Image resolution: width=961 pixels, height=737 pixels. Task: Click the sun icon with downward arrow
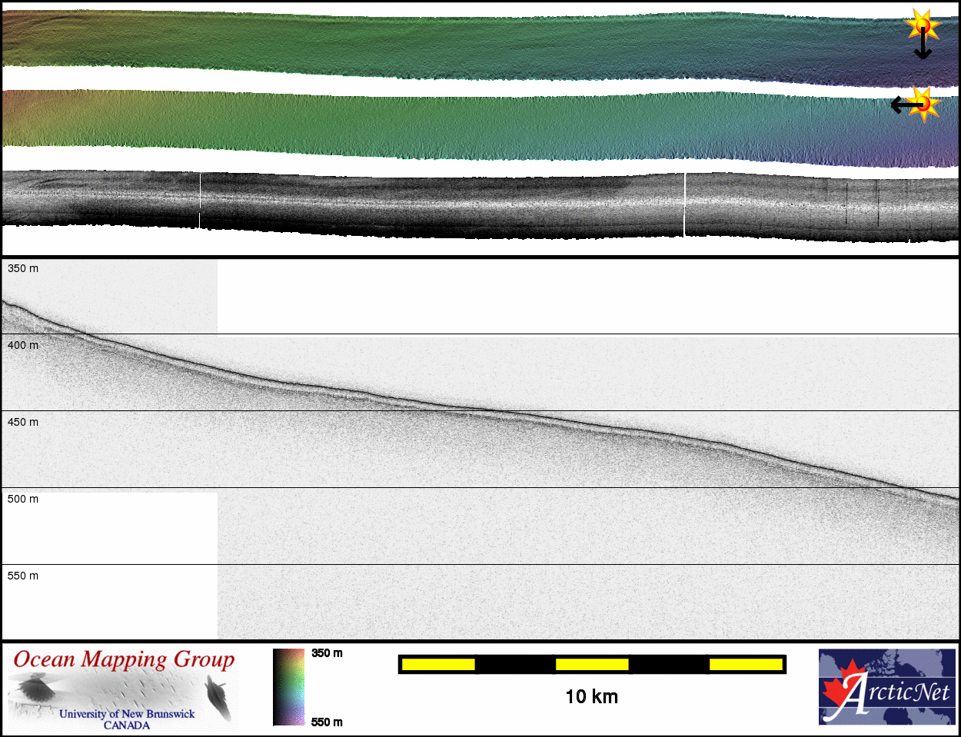click(923, 26)
